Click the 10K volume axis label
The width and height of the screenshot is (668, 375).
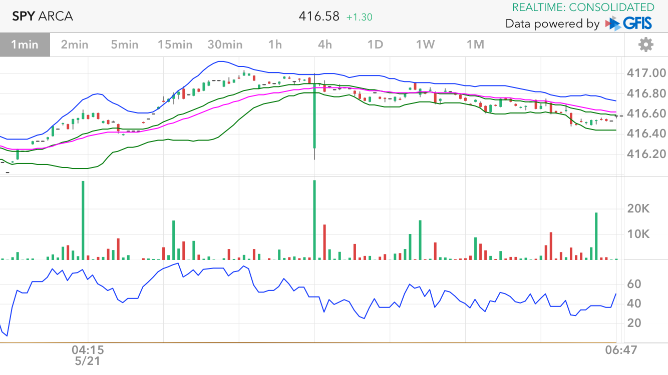[x=638, y=234]
